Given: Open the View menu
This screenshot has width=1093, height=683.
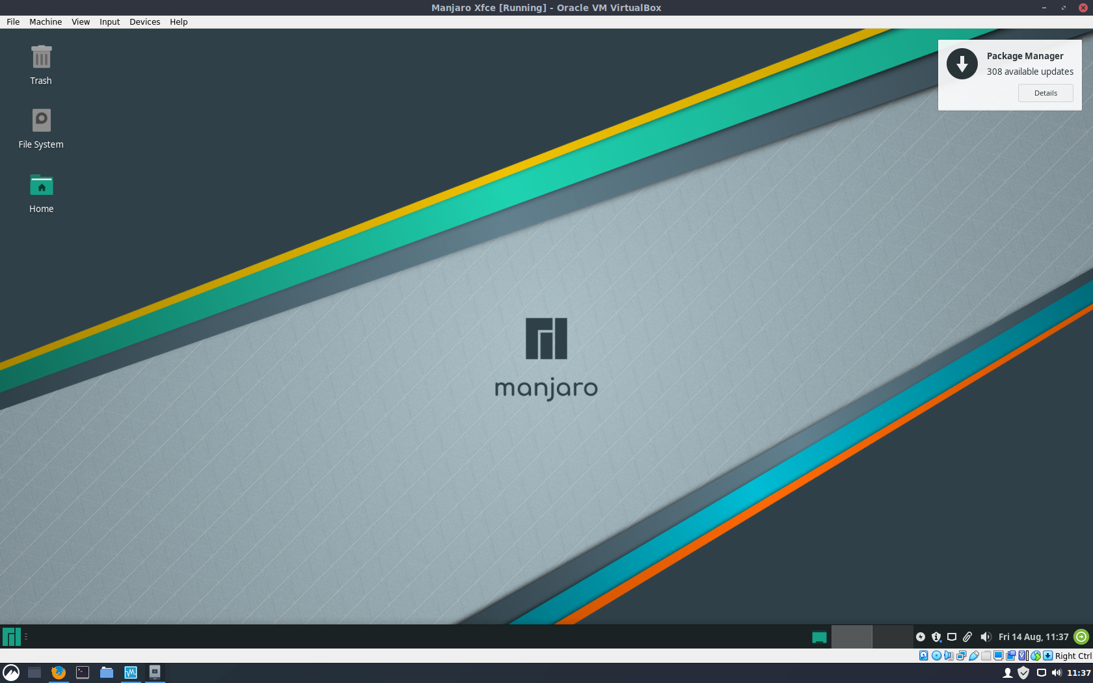Looking at the screenshot, I should 81,21.
